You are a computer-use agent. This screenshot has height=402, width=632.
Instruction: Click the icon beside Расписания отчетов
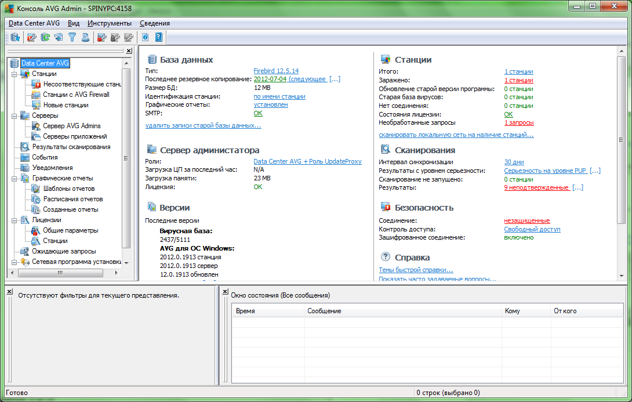37,199
